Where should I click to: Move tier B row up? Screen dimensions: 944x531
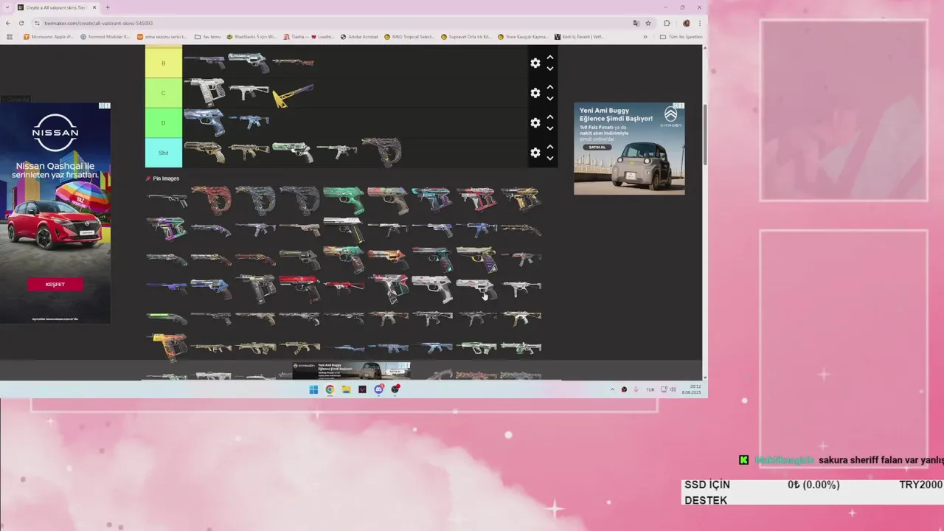(550, 57)
